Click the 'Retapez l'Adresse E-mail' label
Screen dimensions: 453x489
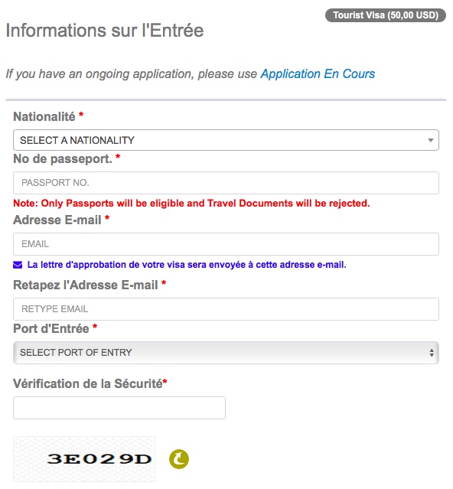[x=86, y=285]
